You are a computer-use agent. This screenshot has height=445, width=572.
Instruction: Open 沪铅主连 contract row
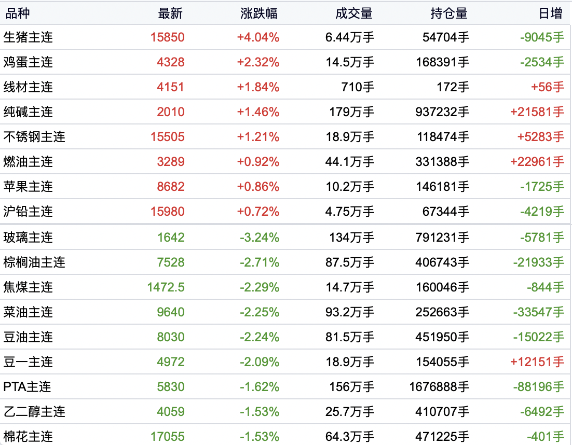[x=285, y=212]
